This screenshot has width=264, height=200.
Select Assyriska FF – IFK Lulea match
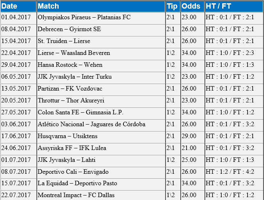[72, 148]
